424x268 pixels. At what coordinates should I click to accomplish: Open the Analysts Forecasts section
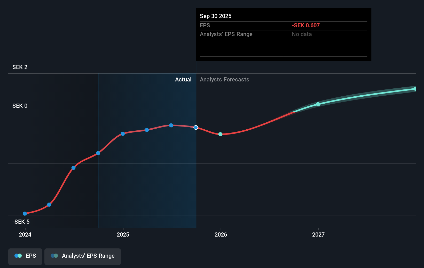pyautogui.click(x=224, y=79)
